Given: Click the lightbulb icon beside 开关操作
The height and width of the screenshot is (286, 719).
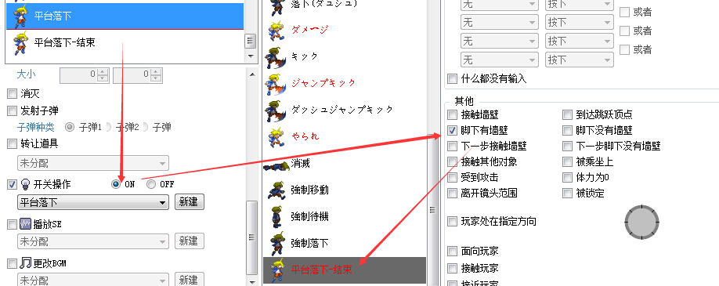Looking at the screenshot, I should pyautogui.click(x=26, y=184).
